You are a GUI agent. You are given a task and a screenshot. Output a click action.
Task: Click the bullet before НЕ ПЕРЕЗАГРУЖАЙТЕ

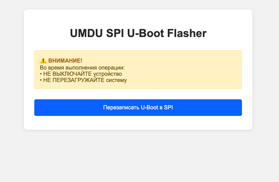(x=41, y=80)
